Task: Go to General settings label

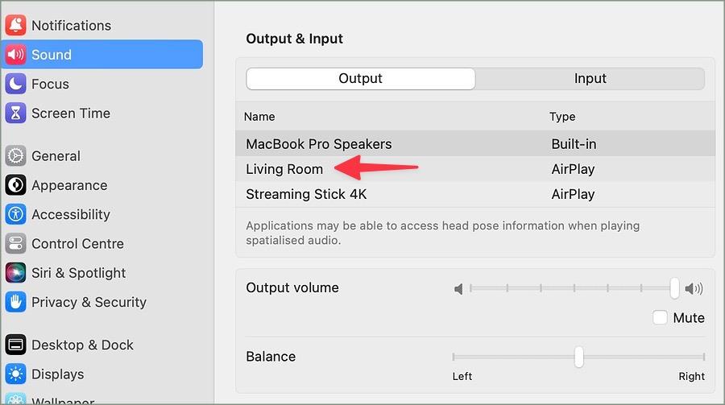Action: coord(56,156)
